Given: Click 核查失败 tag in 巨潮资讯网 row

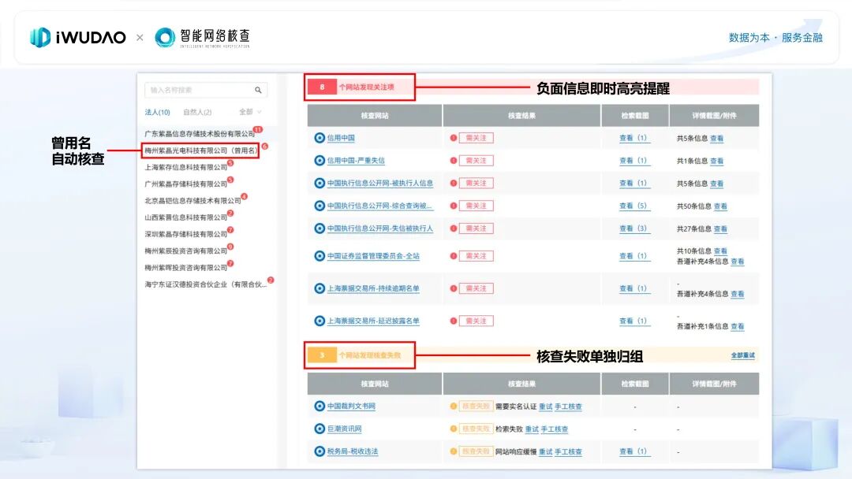Looking at the screenshot, I should [476, 429].
